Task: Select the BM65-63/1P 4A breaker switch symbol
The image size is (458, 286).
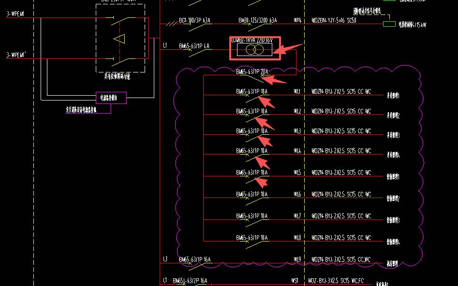Action: click(x=197, y=53)
